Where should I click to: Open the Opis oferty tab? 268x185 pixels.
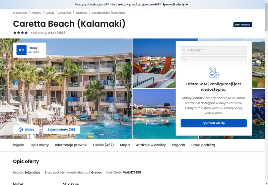(40, 145)
